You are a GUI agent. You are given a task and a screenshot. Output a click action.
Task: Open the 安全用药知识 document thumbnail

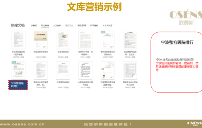click(x=63, y=40)
